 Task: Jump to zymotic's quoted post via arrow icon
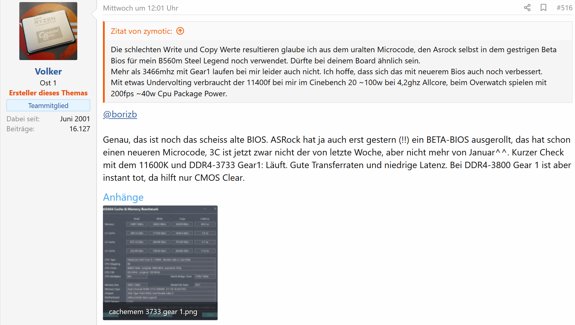tap(180, 31)
